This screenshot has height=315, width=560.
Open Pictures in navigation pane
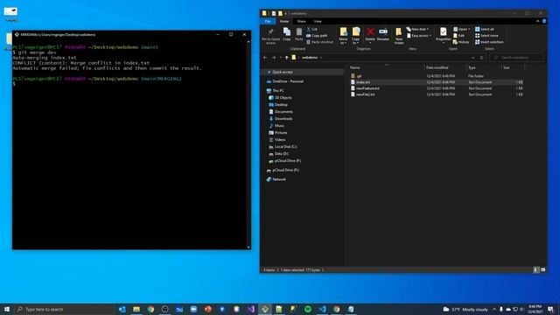[x=281, y=132]
